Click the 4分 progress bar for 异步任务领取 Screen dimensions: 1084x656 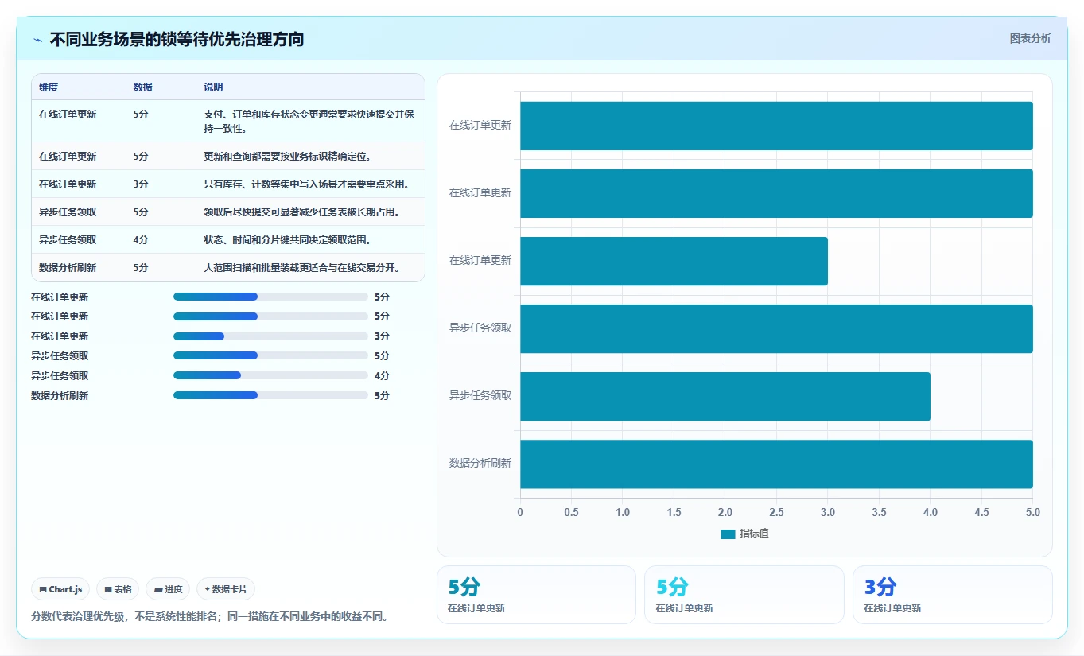point(270,376)
